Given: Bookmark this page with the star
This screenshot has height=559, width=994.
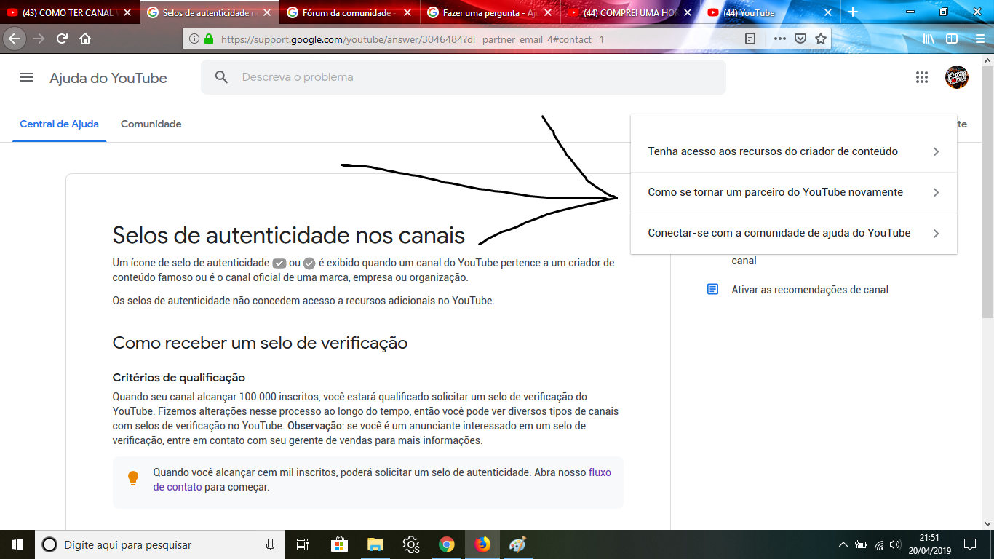Looking at the screenshot, I should 821,39.
